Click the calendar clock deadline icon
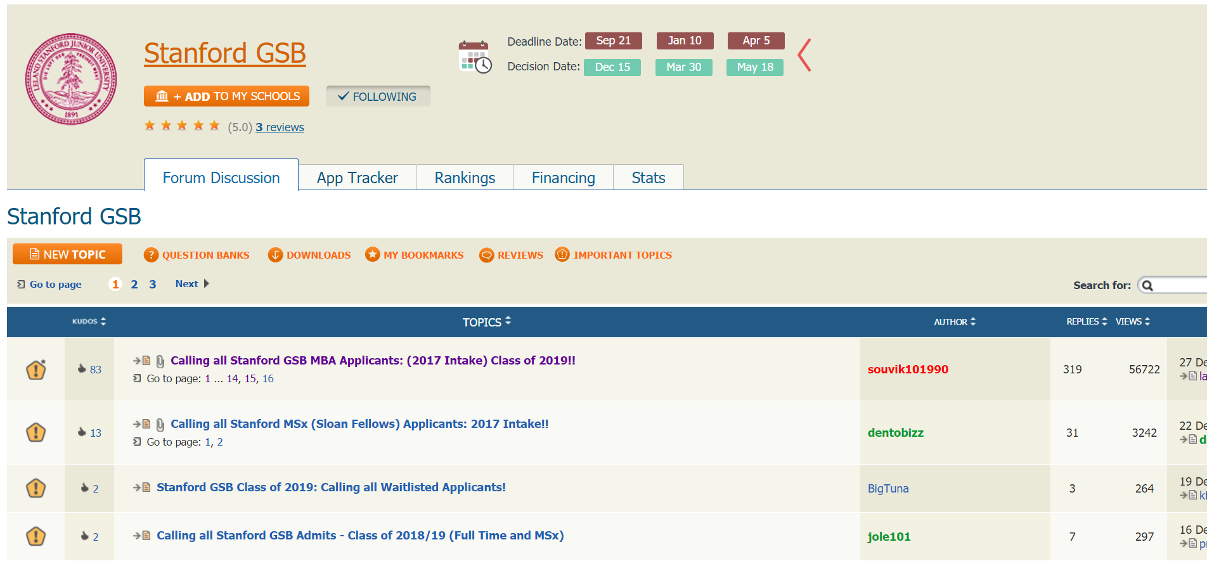Screen dimensions: 1207x561 click(475, 56)
